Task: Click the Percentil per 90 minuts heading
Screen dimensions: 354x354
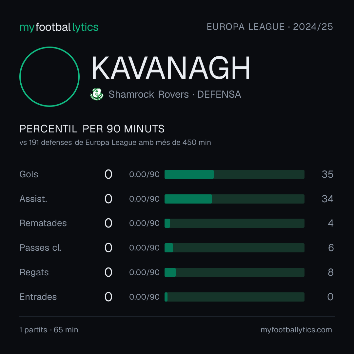Action: point(92,129)
